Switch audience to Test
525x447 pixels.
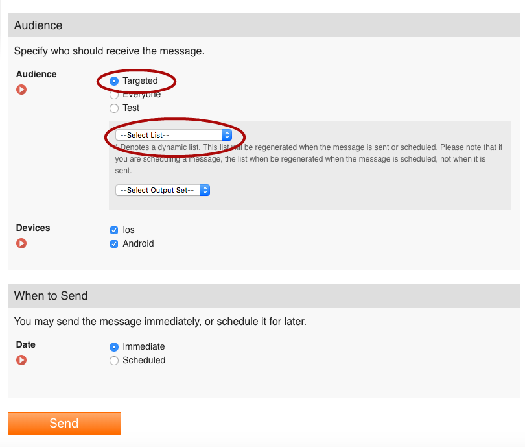114,108
